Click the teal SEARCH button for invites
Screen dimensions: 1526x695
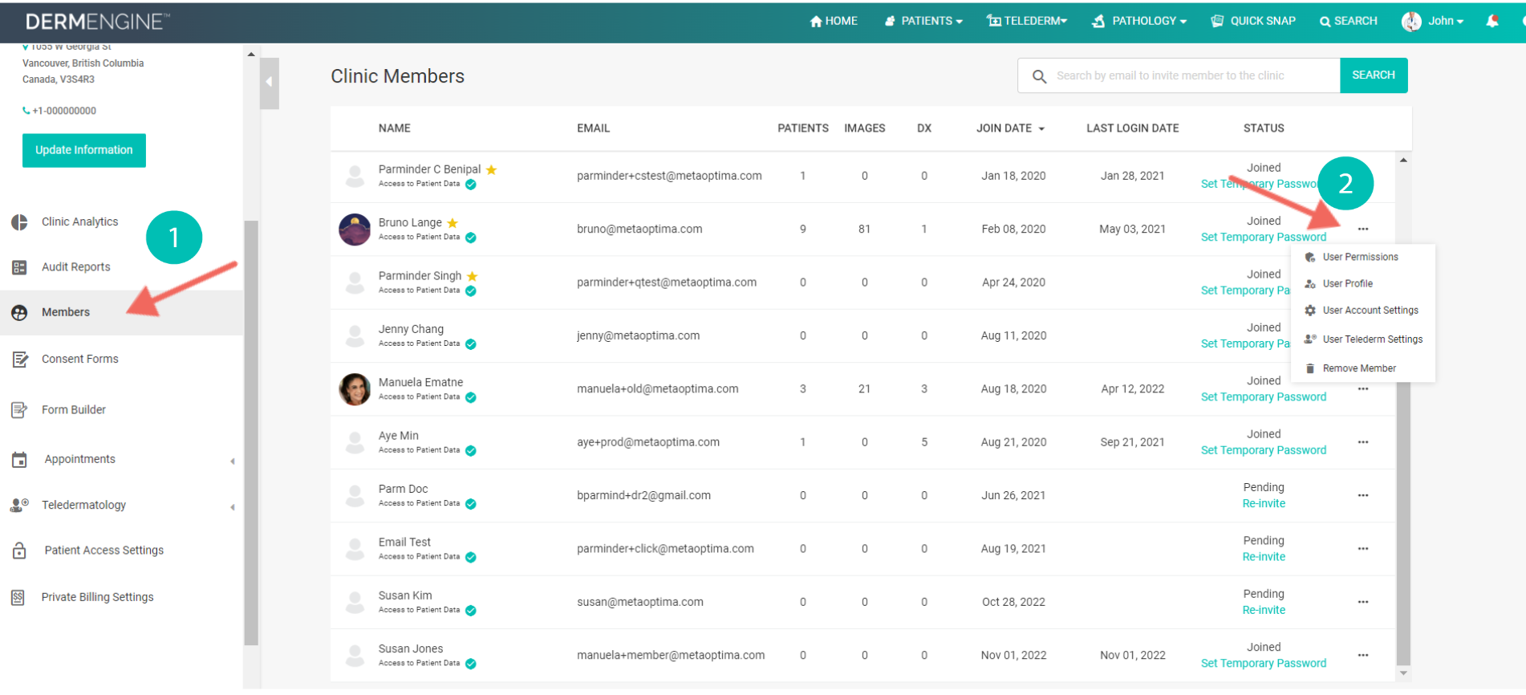1374,75
